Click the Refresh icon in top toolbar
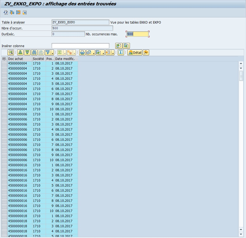 click(x=6, y=13)
